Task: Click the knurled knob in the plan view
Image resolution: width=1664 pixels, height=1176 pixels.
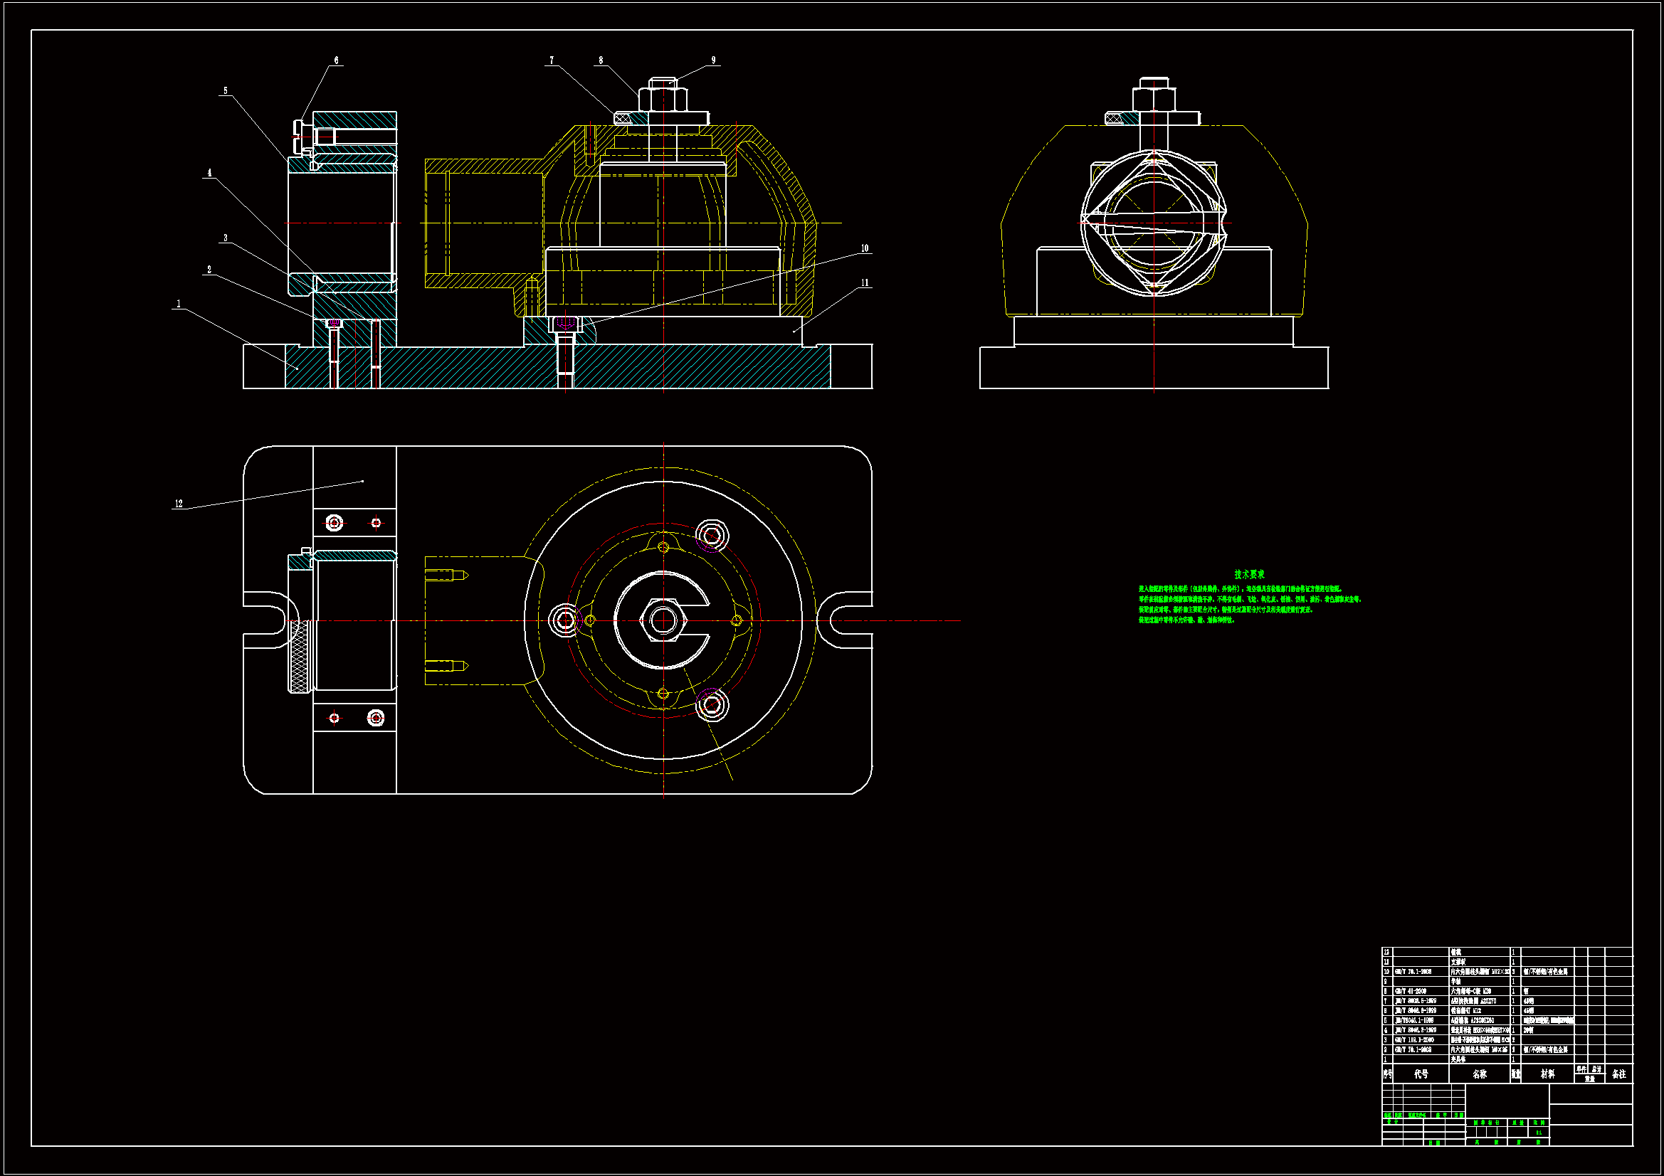Action: click(x=299, y=656)
